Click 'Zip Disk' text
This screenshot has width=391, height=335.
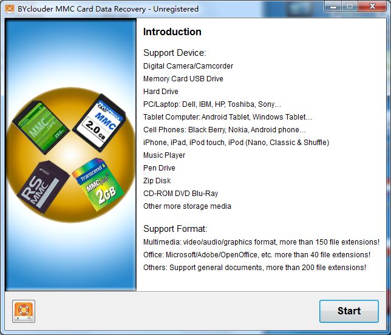click(x=157, y=181)
